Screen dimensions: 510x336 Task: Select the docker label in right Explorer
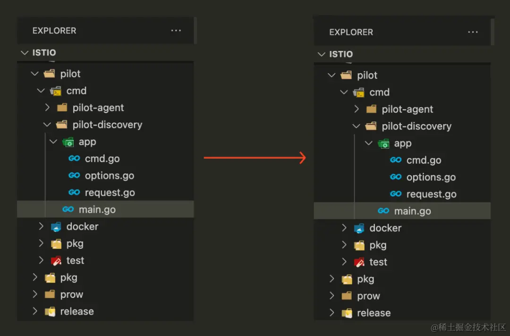coord(385,228)
